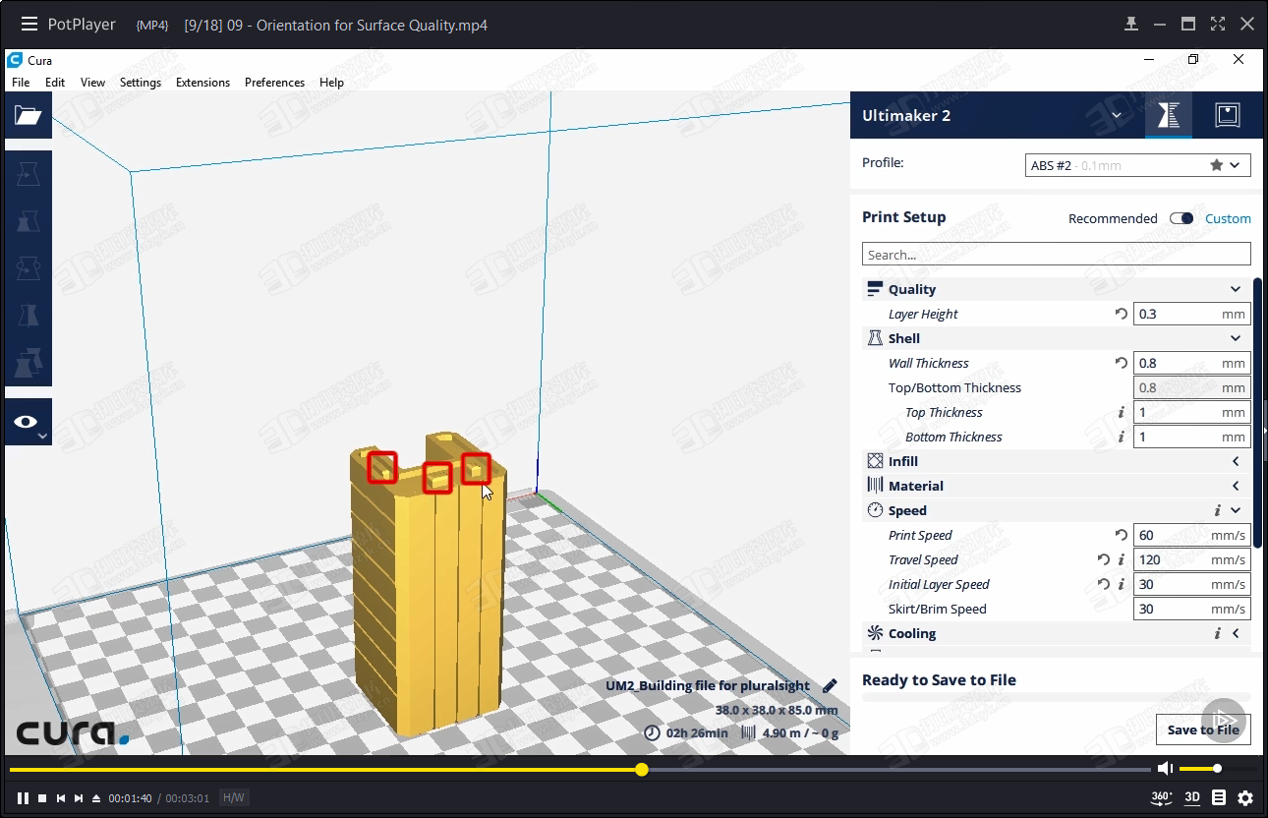Click the Save to File button
The width and height of the screenshot is (1268, 818).
coord(1203,730)
